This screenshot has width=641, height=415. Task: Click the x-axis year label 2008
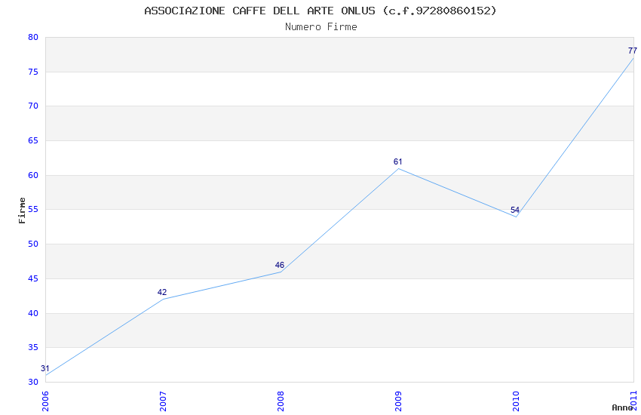click(x=281, y=401)
